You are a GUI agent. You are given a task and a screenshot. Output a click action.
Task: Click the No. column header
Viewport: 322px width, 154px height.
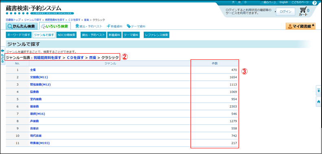(18, 63)
